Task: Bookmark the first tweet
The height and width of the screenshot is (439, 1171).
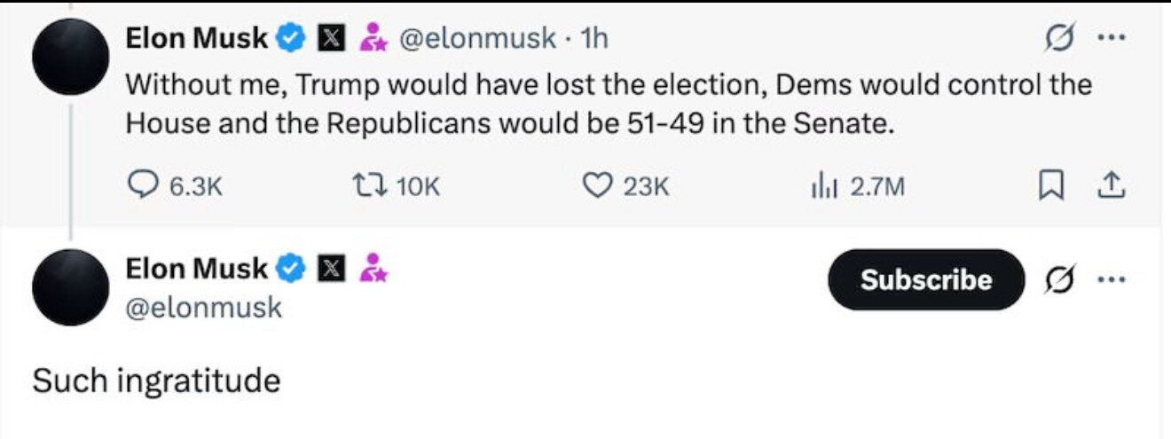Action: coord(1050,184)
